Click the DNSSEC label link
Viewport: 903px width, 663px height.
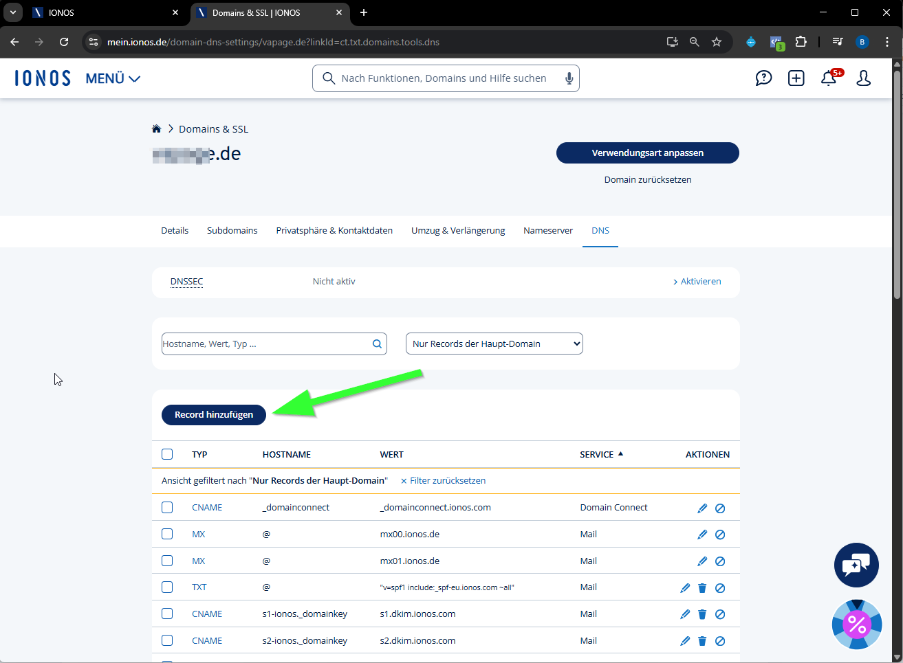(x=187, y=282)
